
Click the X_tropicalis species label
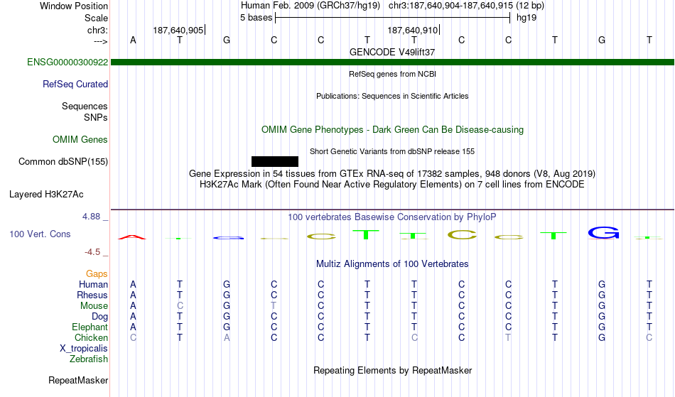tap(84, 349)
